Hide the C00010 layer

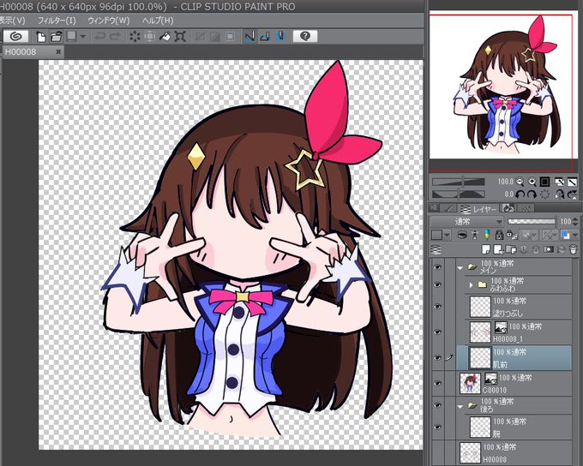click(x=437, y=383)
